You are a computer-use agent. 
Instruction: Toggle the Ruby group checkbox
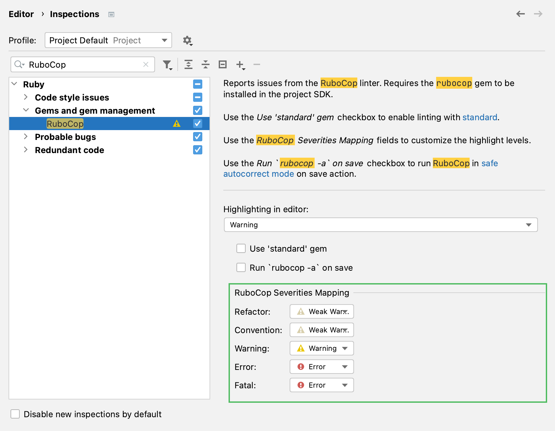point(198,84)
